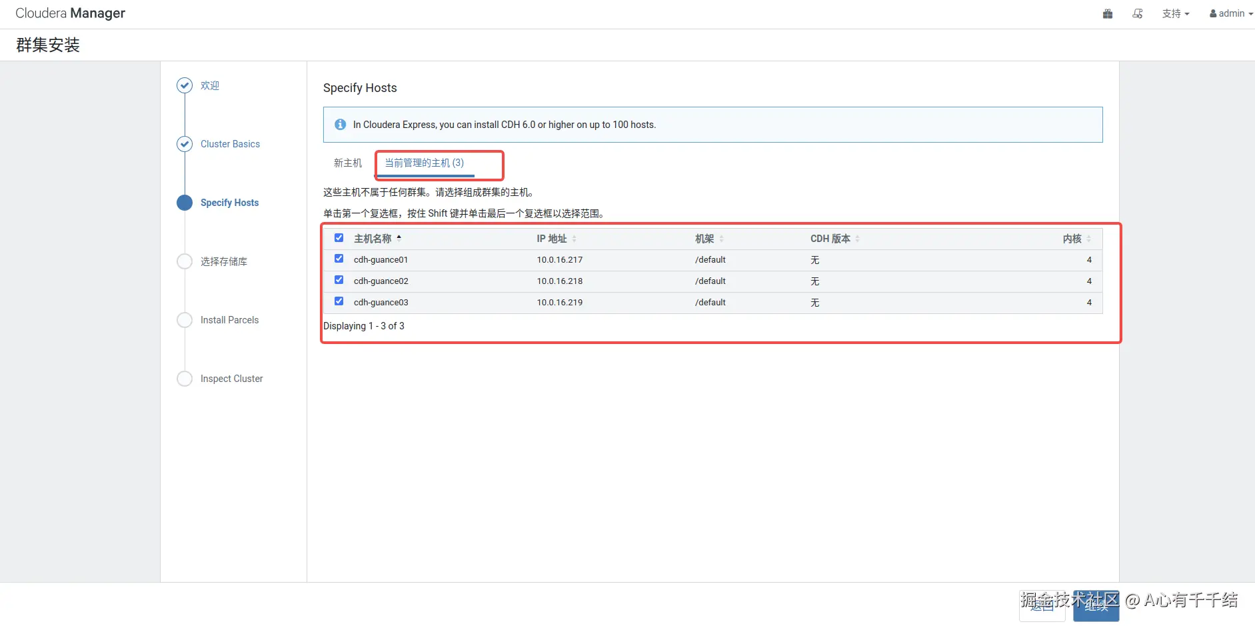The image size is (1255, 626).
Task: Click IP address 10.0.16.217
Action: tap(560, 260)
